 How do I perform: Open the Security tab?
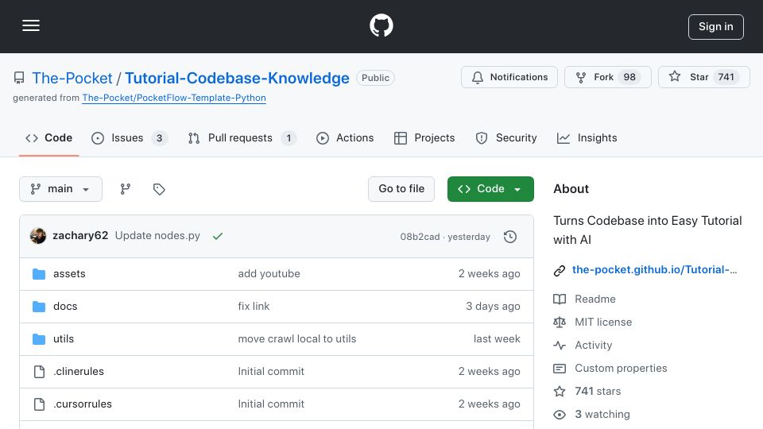(506, 138)
